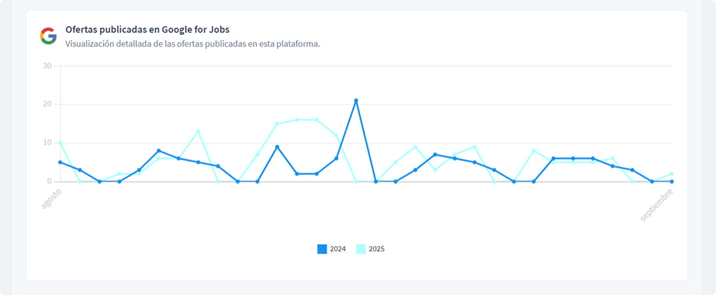Click the 'Visualización detallada' subtitle text
Screen dimensions: 716x295
193,44
